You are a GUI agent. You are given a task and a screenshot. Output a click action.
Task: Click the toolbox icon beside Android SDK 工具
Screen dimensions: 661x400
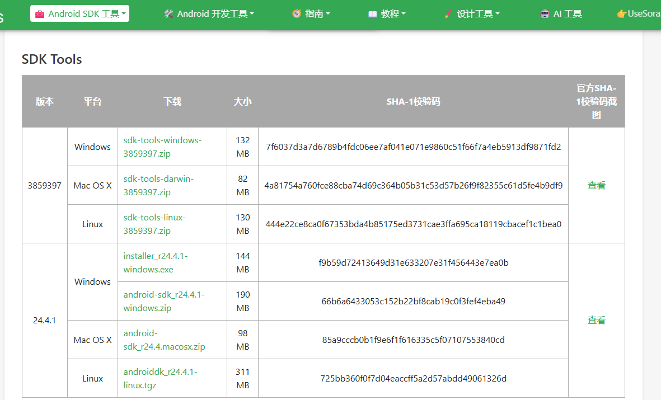[40, 14]
